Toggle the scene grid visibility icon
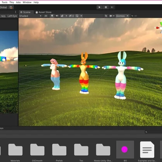162x162 pixels. pos(77,16)
